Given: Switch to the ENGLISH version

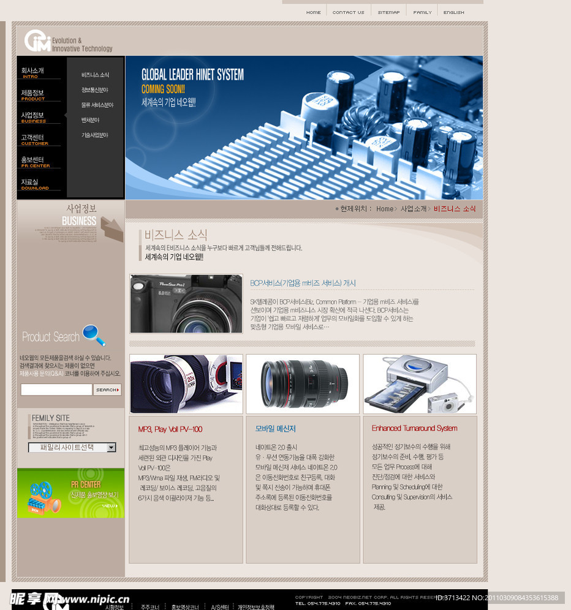Looking at the screenshot, I should tap(454, 12).
